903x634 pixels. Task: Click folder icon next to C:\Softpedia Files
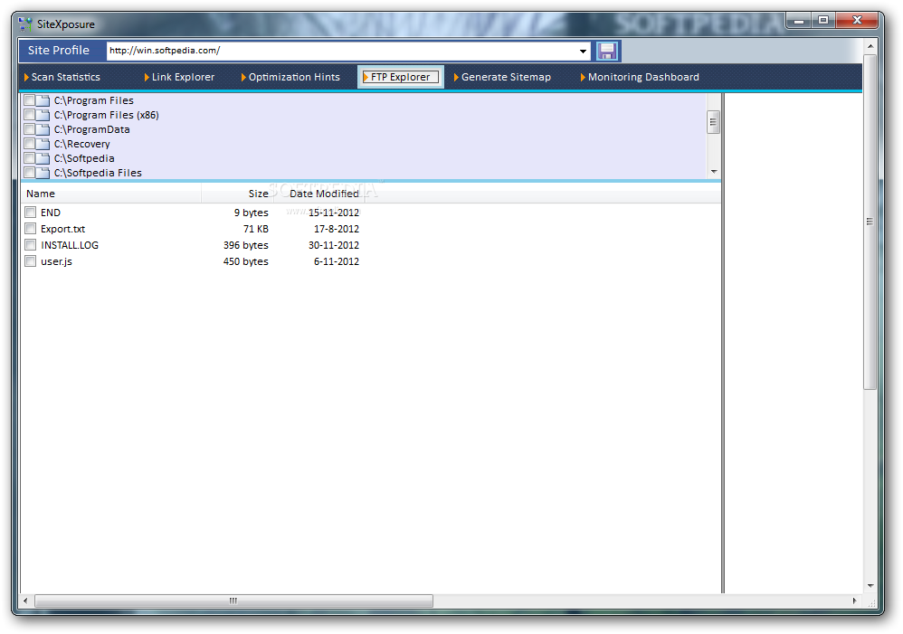tap(43, 172)
